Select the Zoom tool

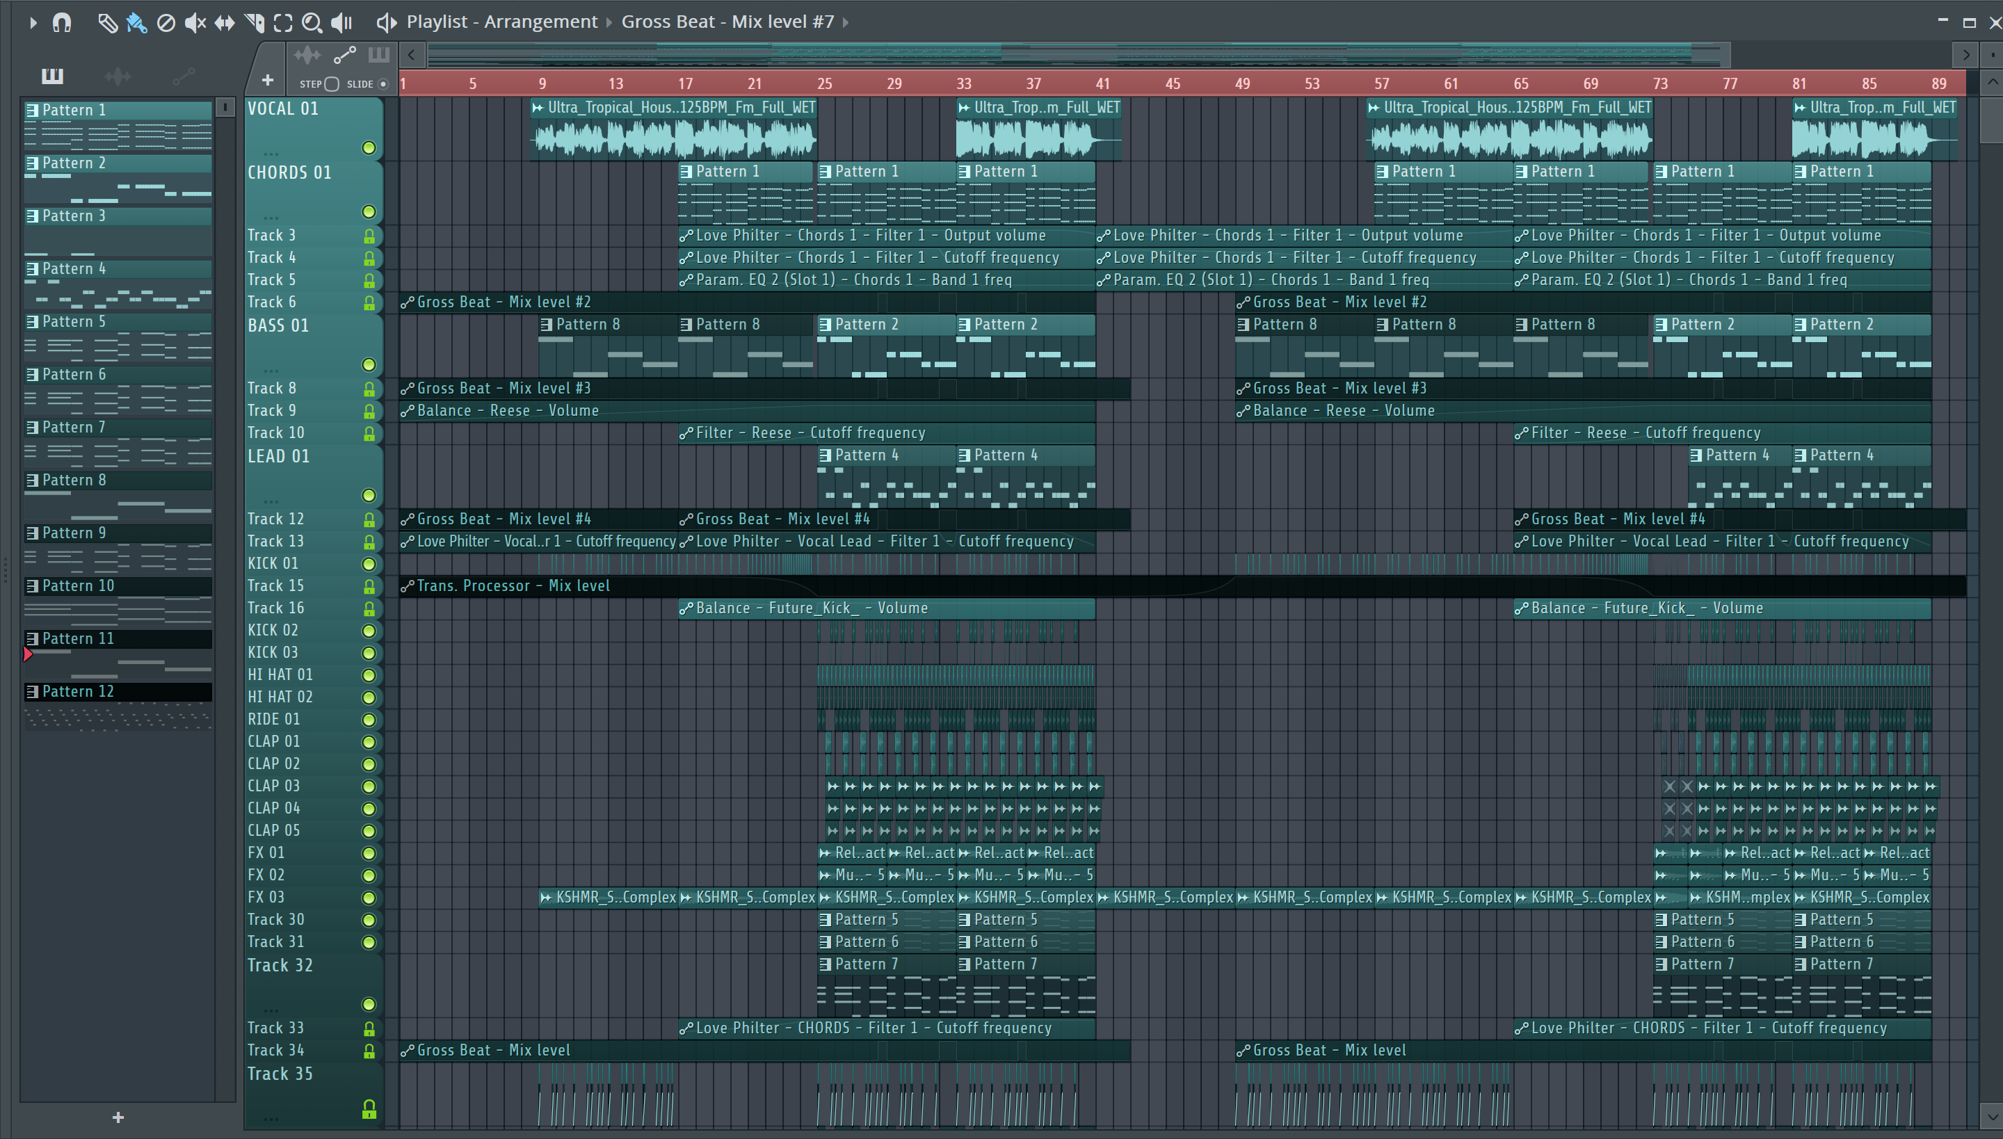click(x=312, y=23)
